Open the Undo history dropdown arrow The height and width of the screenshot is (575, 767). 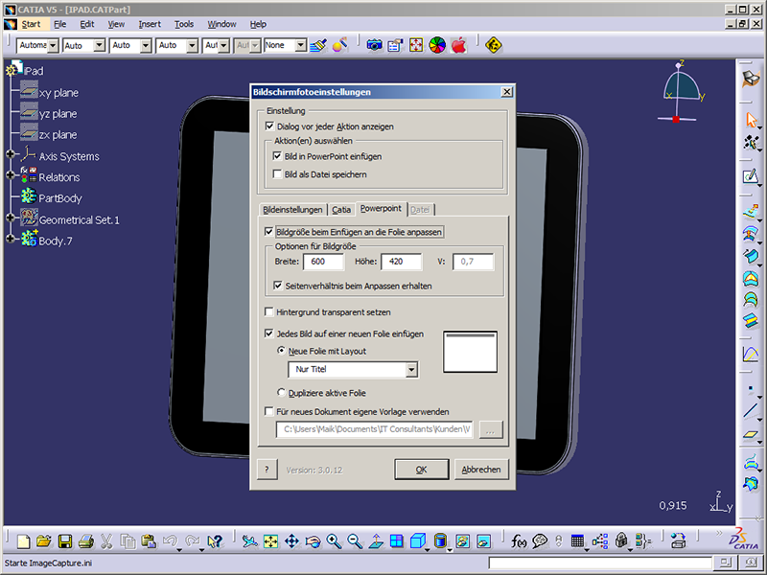[179, 549]
